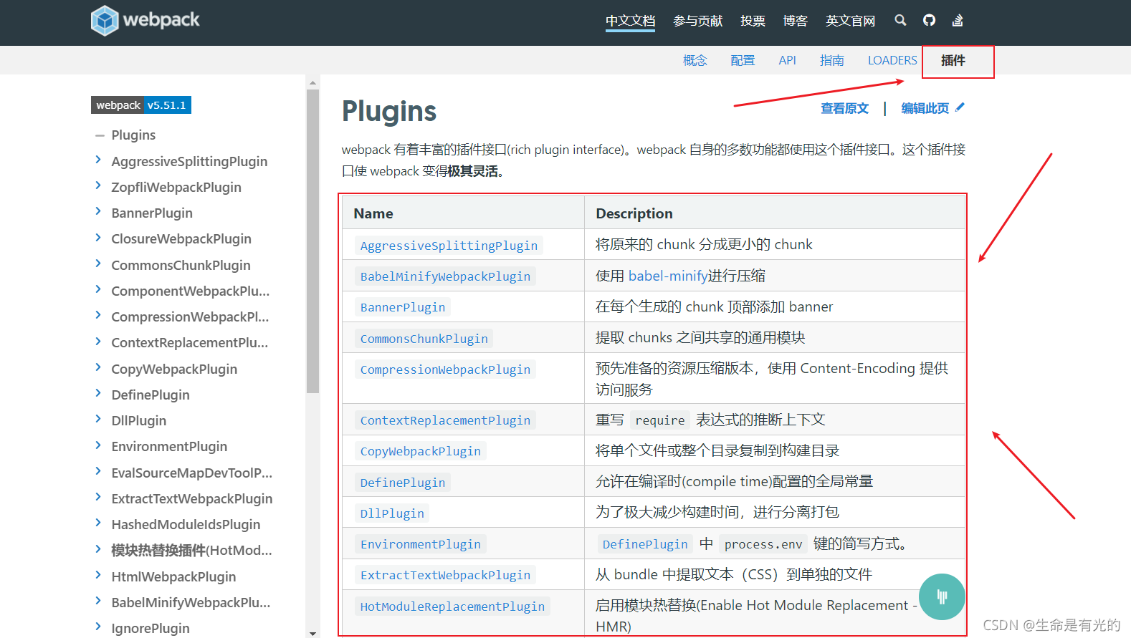Expand the BannerPlugin sidebar chevron
The height and width of the screenshot is (638, 1131).
(x=98, y=211)
